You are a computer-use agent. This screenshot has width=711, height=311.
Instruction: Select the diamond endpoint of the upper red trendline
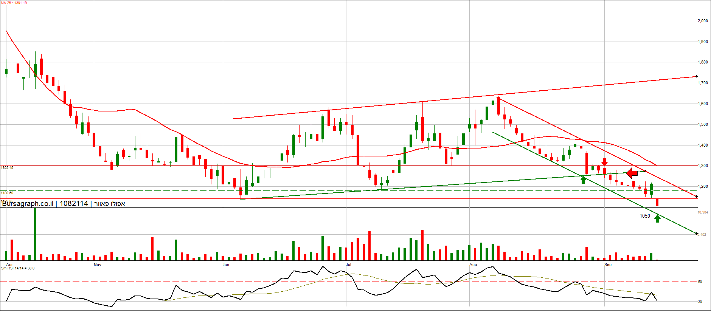[x=697, y=76]
